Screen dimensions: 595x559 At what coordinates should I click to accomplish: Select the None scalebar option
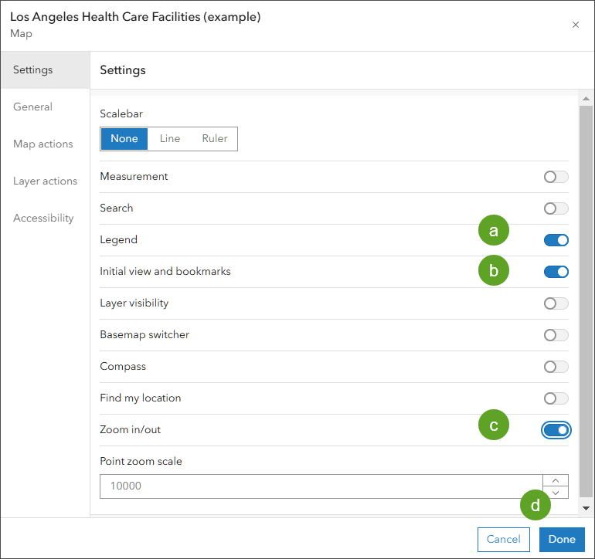[124, 139]
